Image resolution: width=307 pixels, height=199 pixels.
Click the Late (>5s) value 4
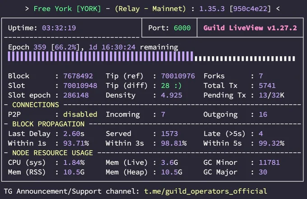[261, 134]
